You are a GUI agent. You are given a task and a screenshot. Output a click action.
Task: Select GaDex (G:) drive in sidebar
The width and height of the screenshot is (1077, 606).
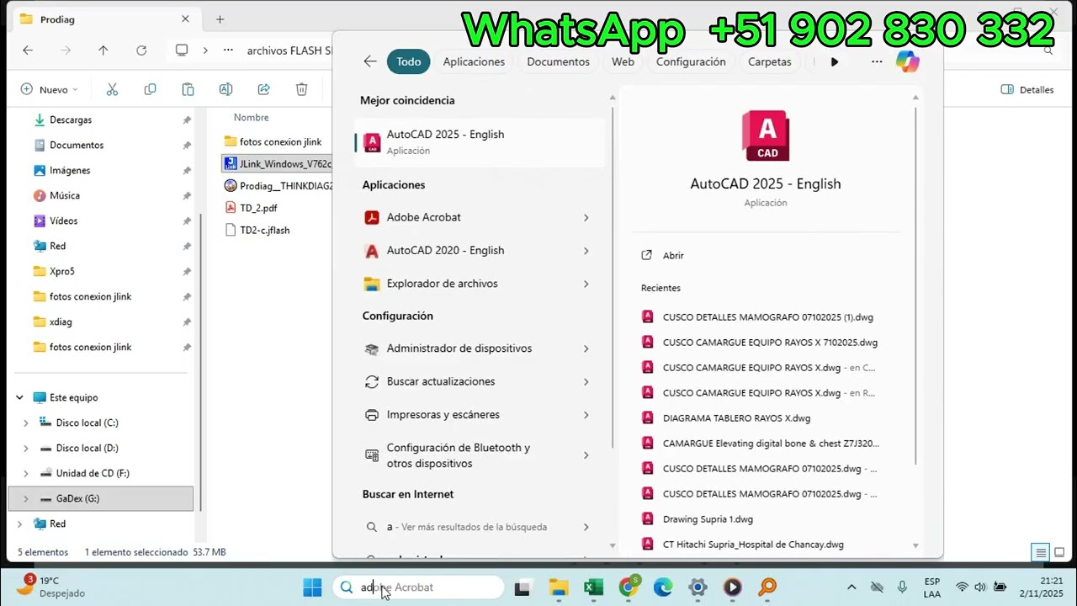click(99, 498)
